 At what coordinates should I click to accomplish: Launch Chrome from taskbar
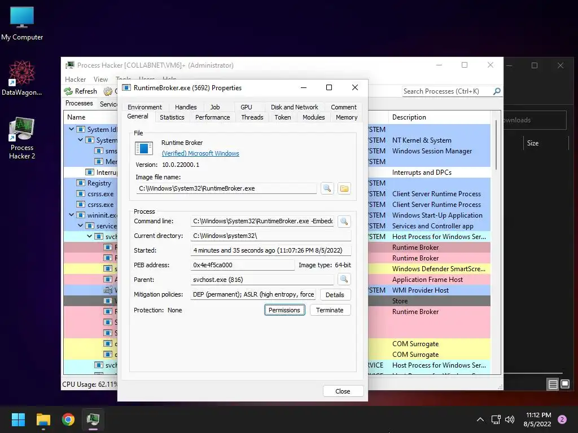[x=68, y=419]
